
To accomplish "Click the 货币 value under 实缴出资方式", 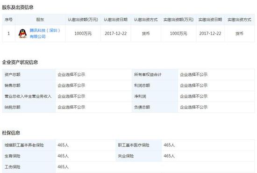I will point(239,34).
